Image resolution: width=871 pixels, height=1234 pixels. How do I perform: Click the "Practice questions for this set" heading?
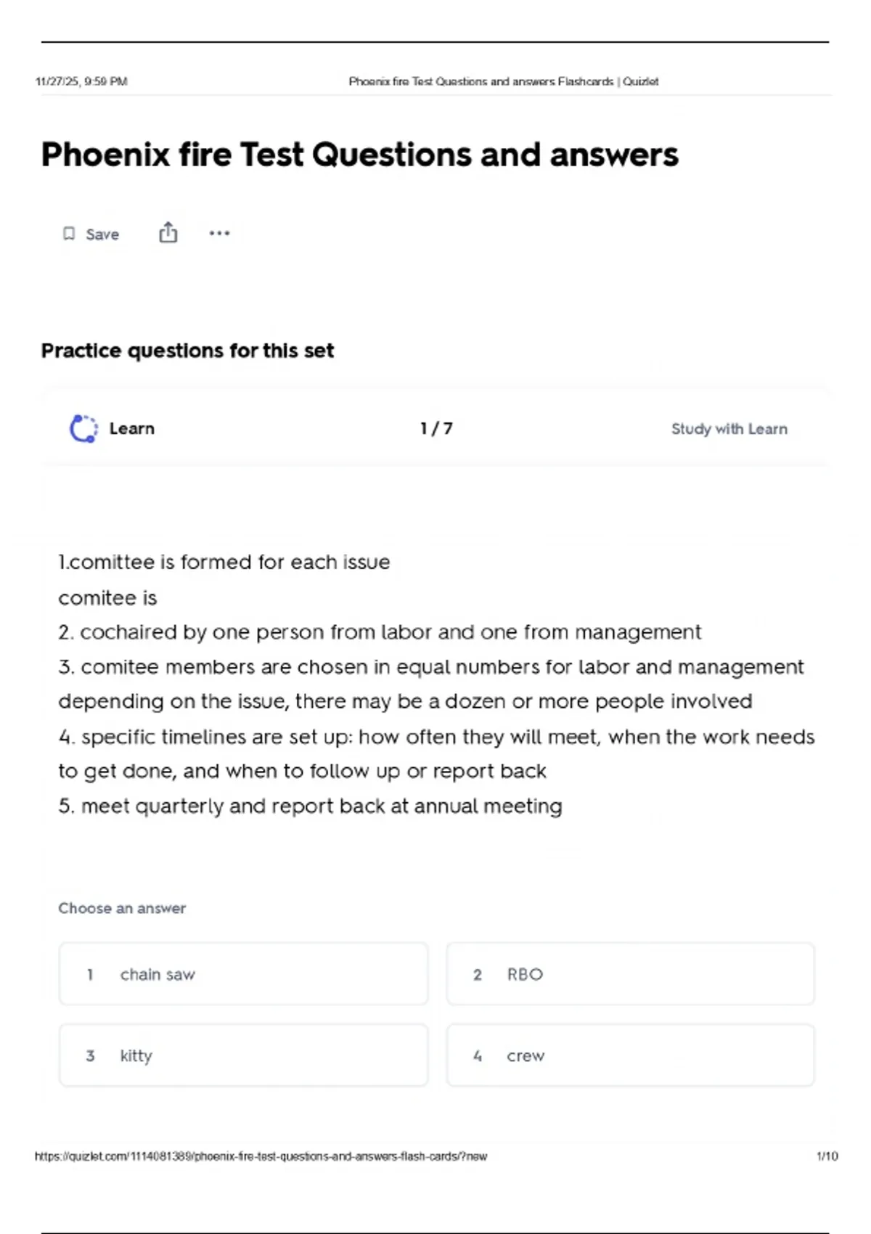187,351
